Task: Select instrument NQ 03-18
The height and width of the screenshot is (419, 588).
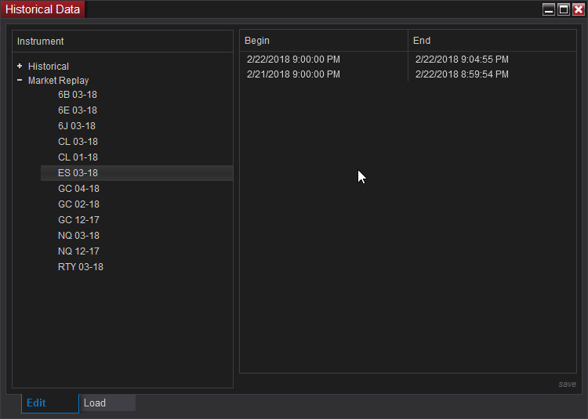Action: coord(78,236)
